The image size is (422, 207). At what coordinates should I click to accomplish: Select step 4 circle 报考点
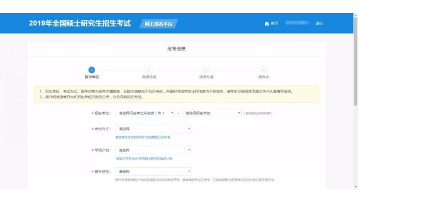263,70
